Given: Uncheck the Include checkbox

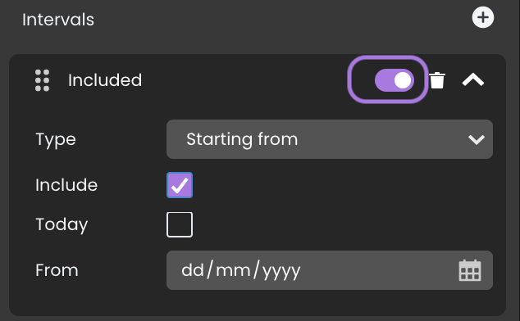Looking at the screenshot, I should (180, 185).
